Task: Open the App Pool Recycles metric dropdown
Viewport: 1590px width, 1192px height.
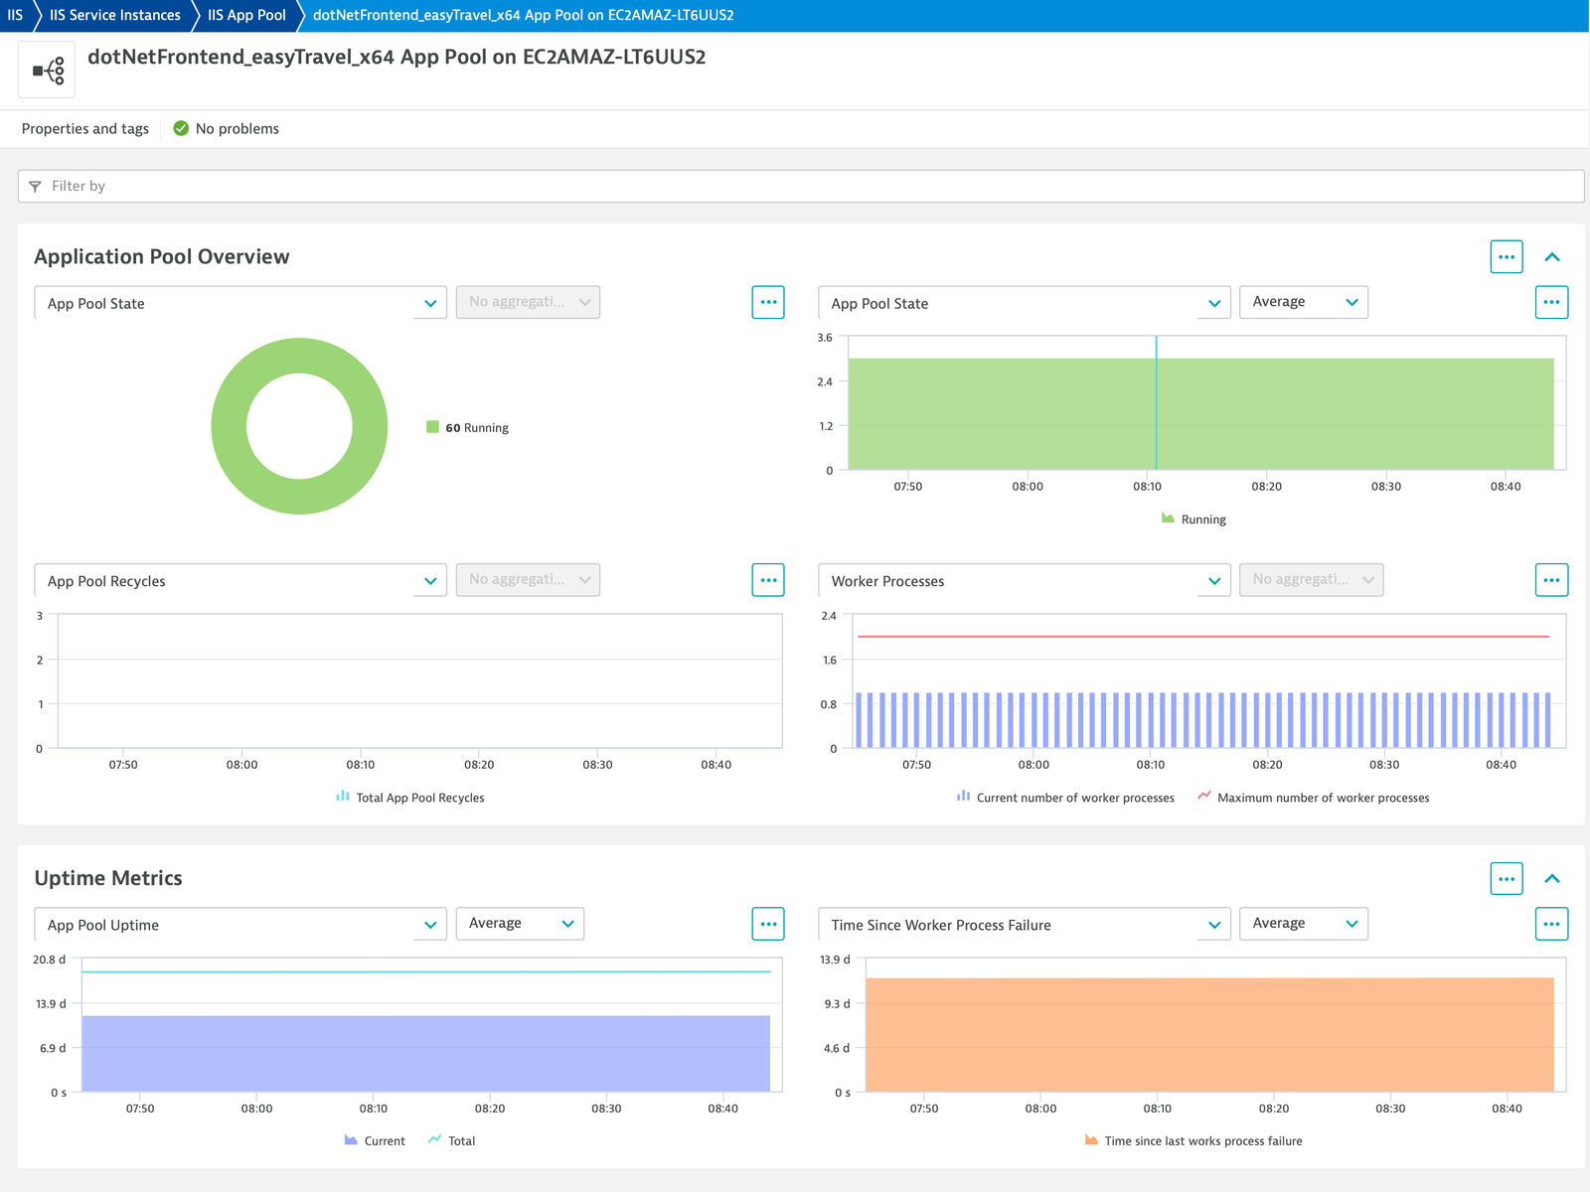Action: click(240, 581)
